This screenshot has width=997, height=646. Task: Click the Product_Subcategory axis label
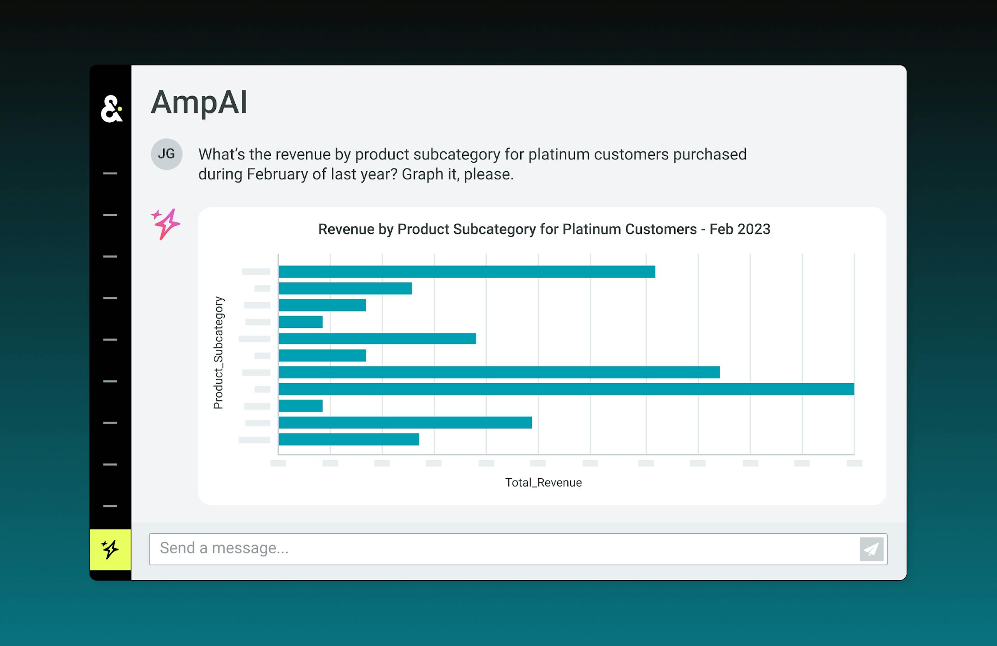[218, 353]
